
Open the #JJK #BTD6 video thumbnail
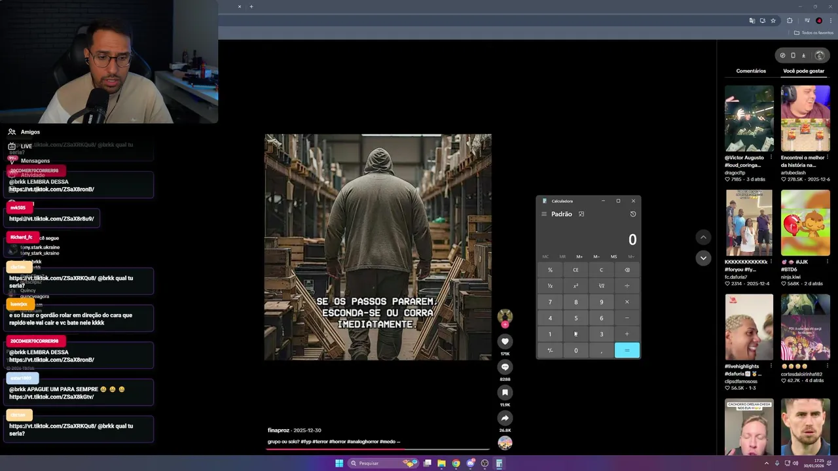[x=805, y=223]
